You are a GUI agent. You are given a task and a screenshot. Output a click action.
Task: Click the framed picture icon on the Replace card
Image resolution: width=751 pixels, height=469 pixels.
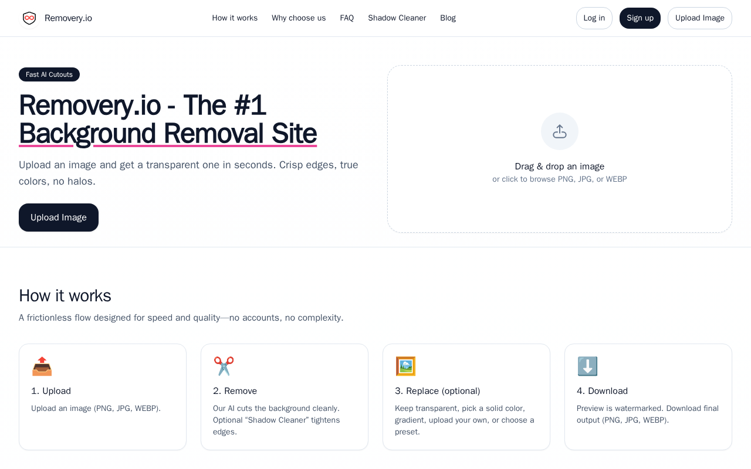tap(405, 366)
